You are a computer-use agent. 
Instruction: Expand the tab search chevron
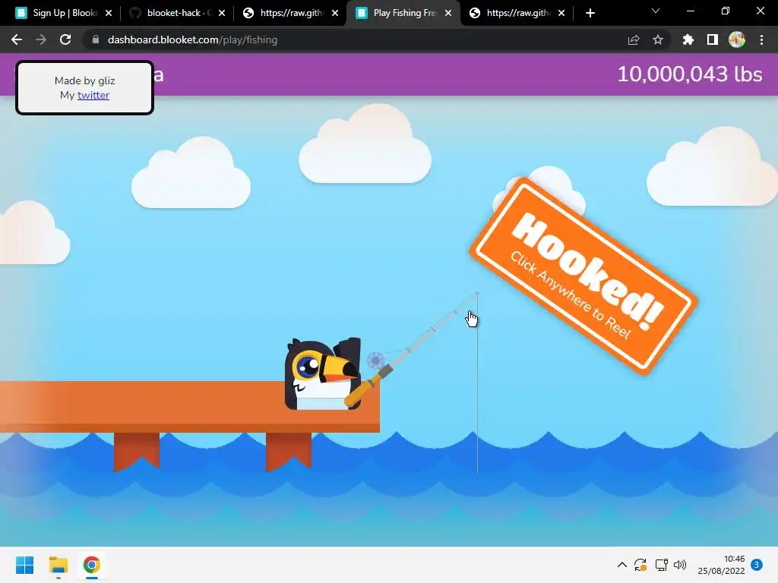click(656, 11)
